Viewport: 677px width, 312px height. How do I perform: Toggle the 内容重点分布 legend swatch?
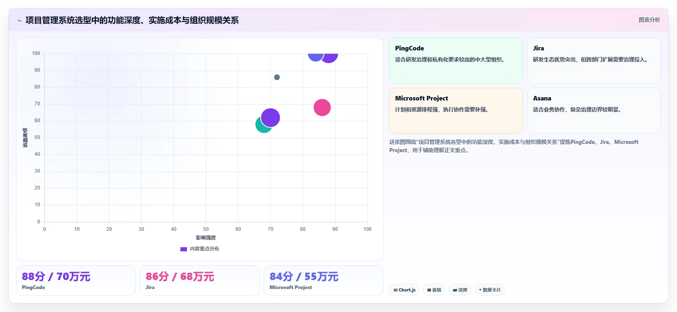184,249
